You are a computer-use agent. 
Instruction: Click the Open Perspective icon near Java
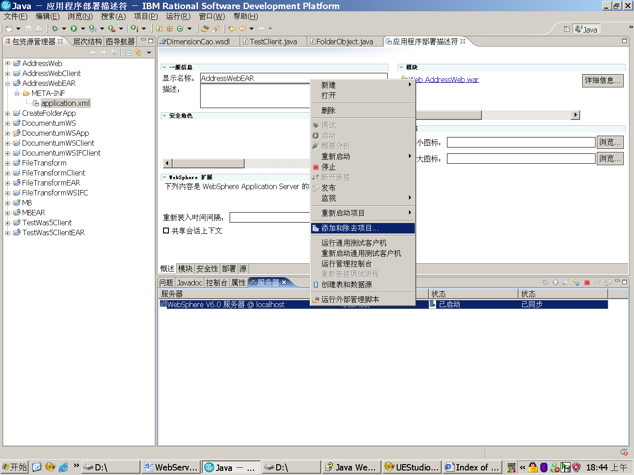(567, 29)
